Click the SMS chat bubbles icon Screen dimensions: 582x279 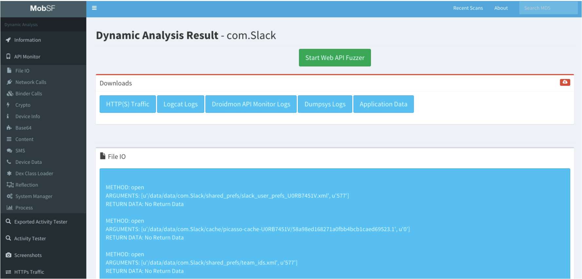click(x=9, y=151)
